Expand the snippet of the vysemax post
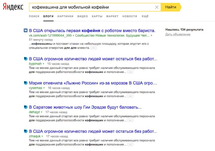Viewport: 215px width, 151px height. pos(130,96)
